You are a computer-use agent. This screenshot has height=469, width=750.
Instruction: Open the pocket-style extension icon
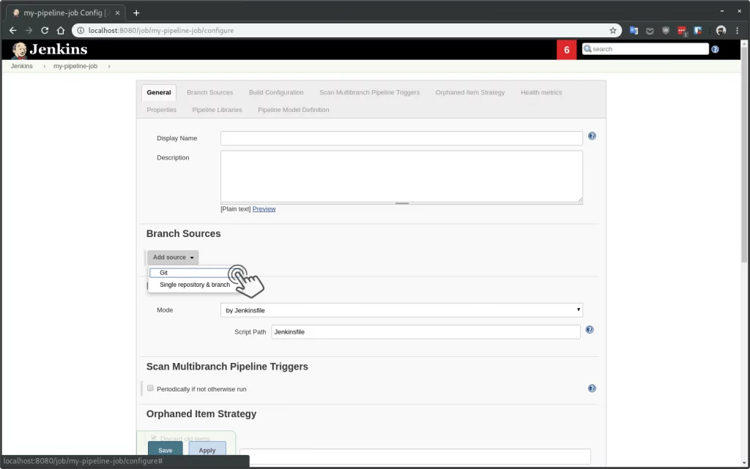[x=650, y=31]
